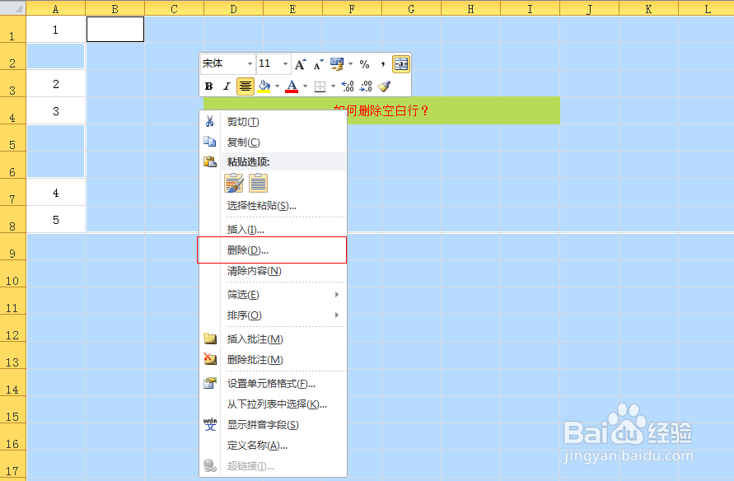Click the scissors cut icon
The image size is (734, 481).
pos(210,122)
